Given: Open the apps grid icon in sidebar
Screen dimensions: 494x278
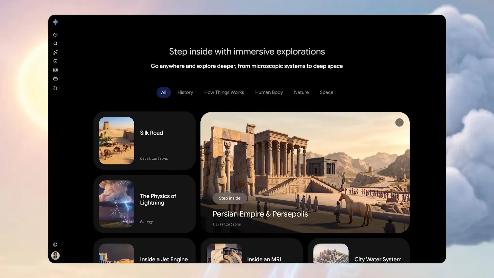Looking at the screenshot, I should [x=55, y=88].
